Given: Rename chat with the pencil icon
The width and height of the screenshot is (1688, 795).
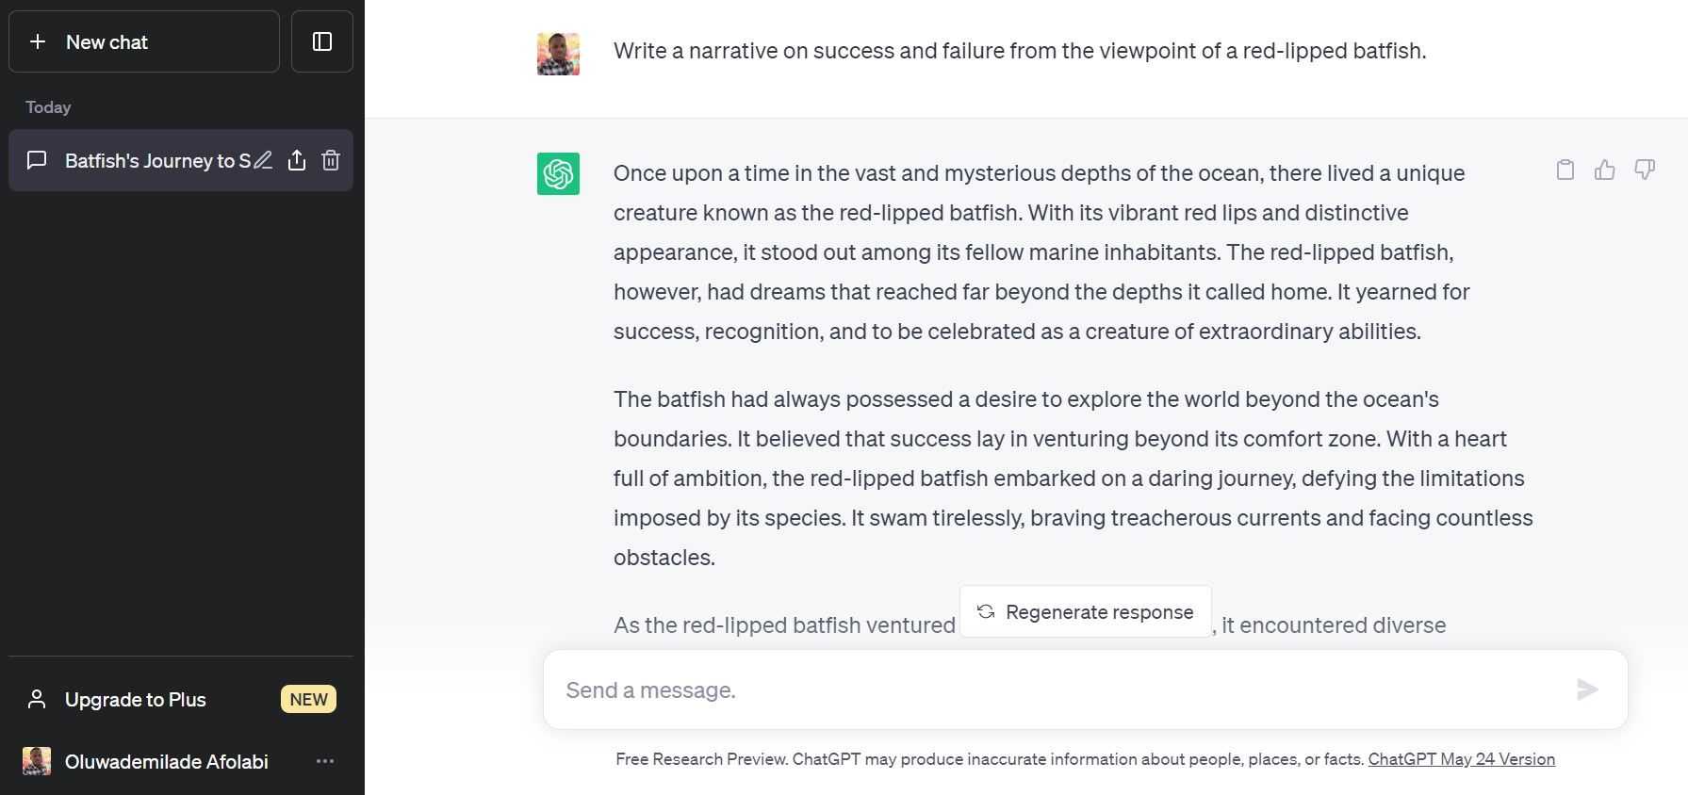Looking at the screenshot, I should click(263, 160).
